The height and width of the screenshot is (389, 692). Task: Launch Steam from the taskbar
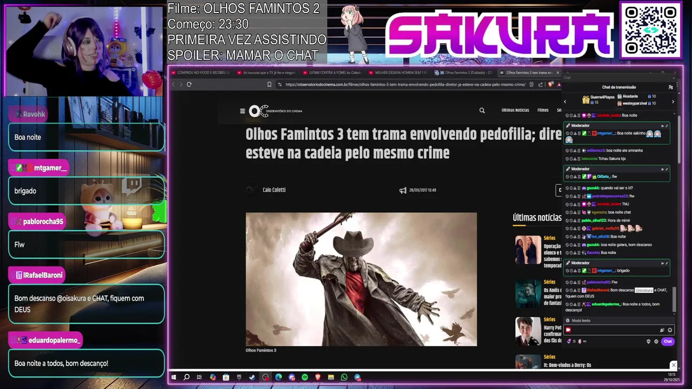coord(252,377)
